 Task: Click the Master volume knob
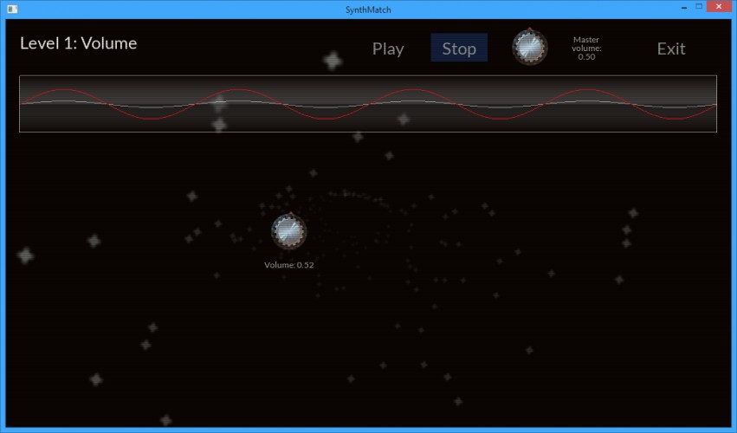(x=530, y=48)
